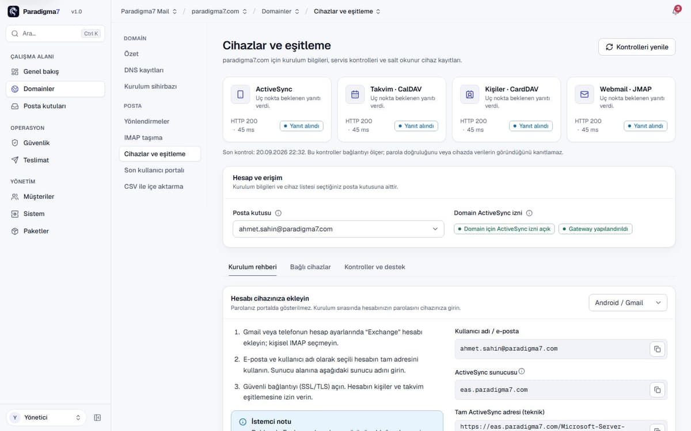Switch to the Bağlı cihazlar tab

(x=310, y=267)
